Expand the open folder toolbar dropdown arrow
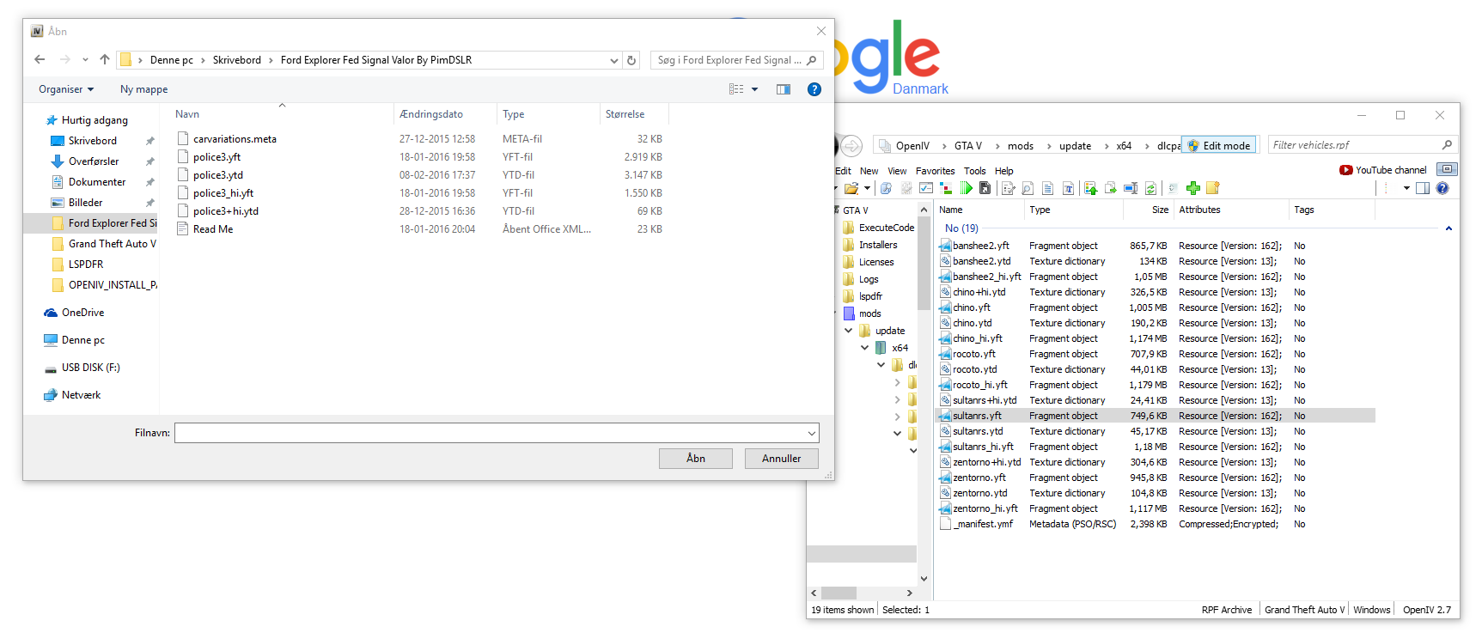Viewport: 1482px width, 639px height. [868, 188]
